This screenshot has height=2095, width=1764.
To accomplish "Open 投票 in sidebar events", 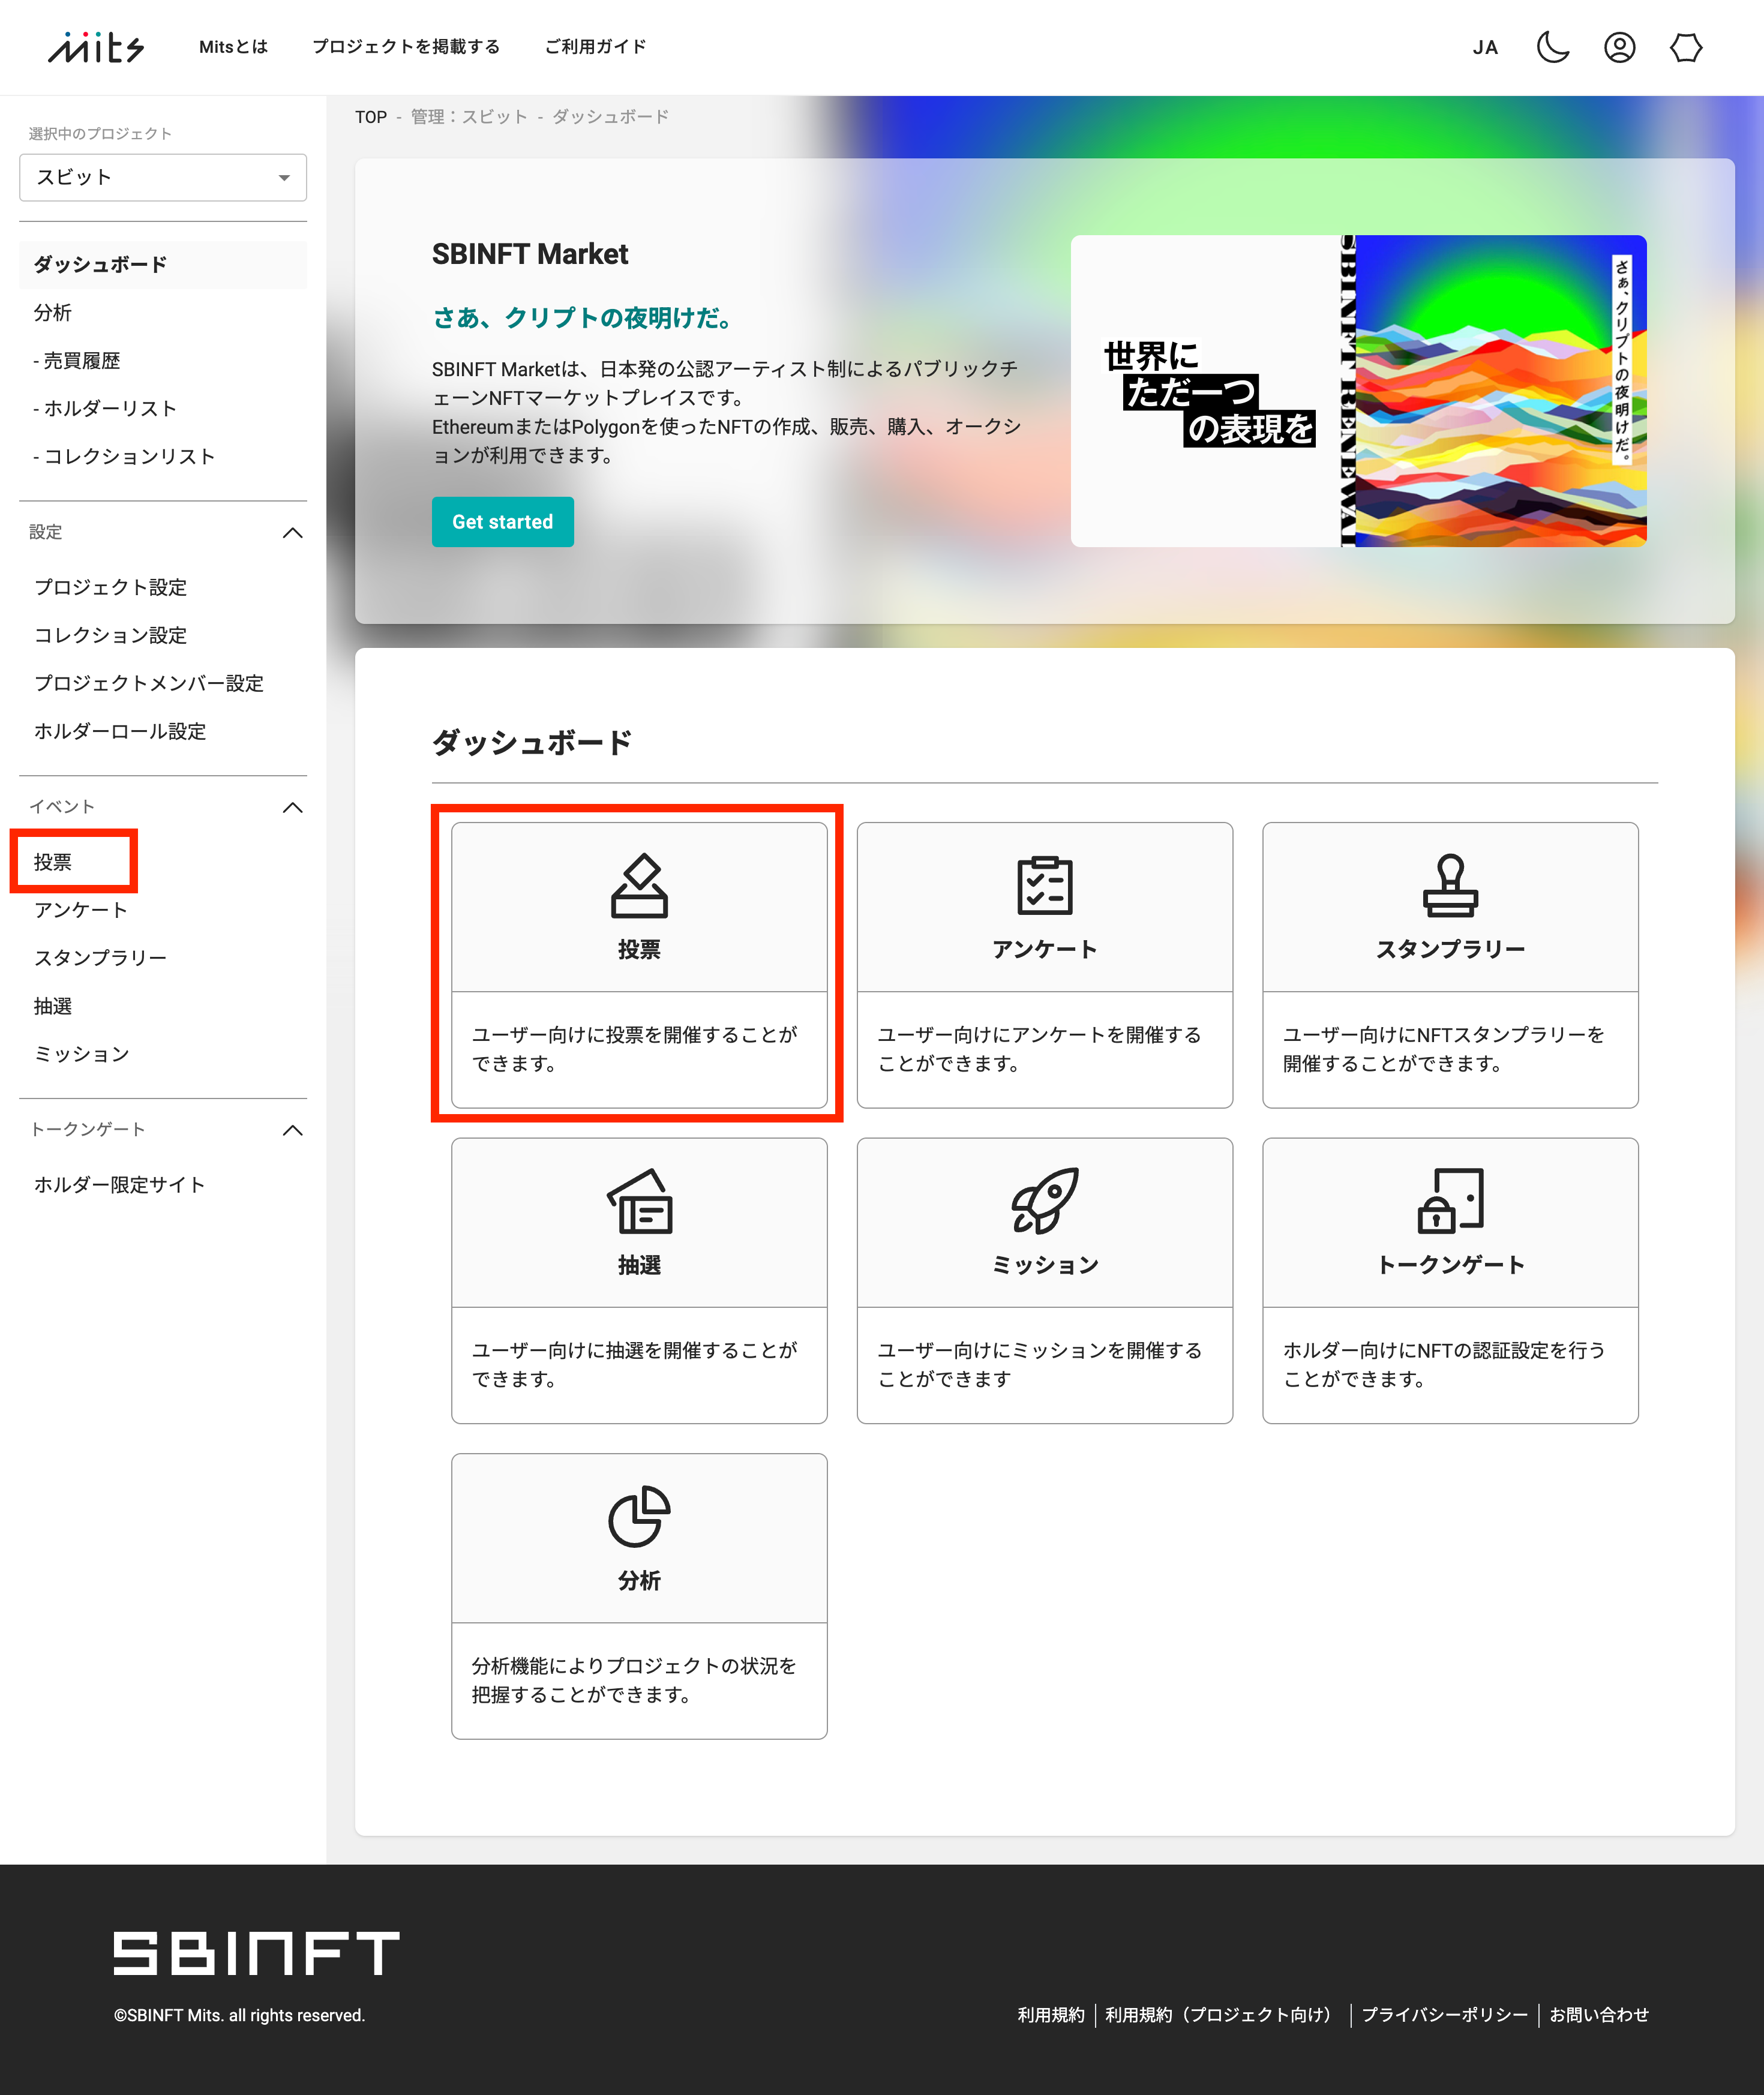I will [x=53, y=861].
